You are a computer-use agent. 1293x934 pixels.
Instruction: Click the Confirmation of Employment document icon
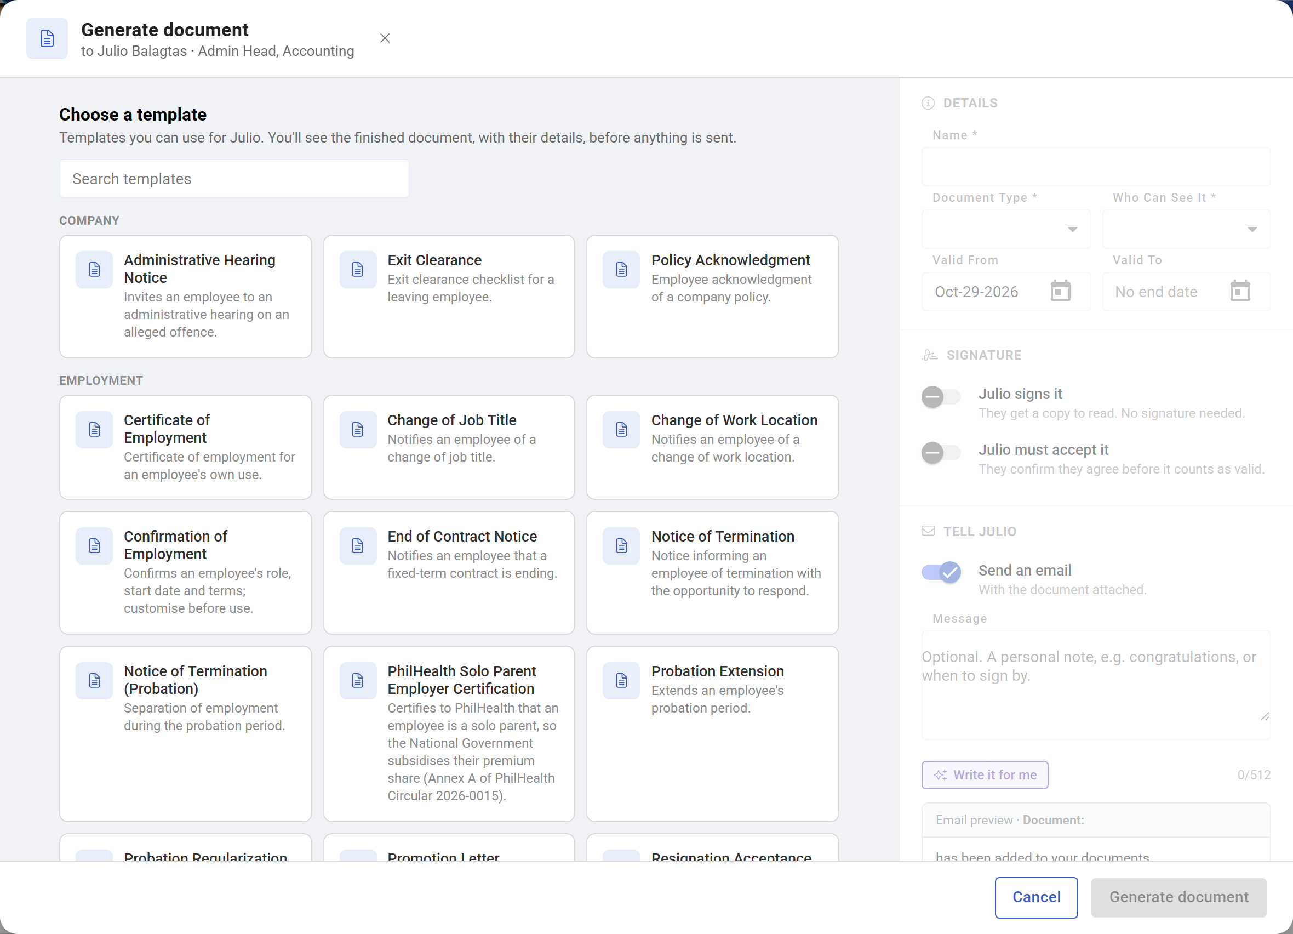tap(94, 546)
